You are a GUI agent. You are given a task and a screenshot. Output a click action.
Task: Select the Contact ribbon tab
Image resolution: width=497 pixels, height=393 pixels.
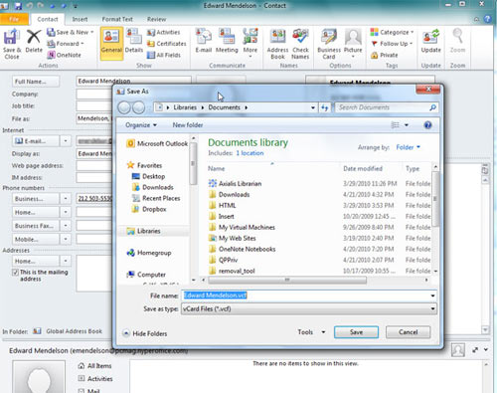coord(48,19)
